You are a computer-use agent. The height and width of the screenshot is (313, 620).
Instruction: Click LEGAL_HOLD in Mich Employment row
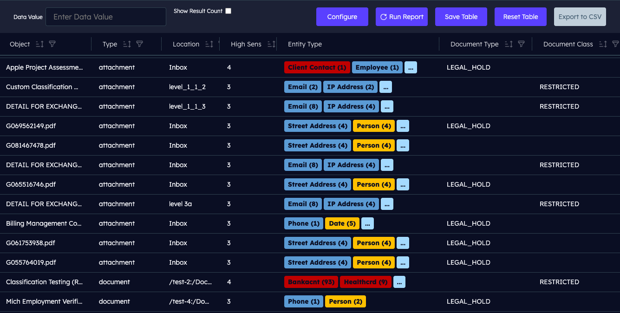[x=469, y=301]
